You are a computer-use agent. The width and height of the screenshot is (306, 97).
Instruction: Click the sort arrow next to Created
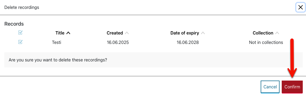127,33
